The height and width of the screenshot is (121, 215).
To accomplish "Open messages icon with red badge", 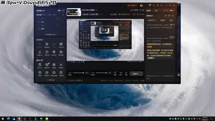I will pyautogui.click(x=149, y=5).
